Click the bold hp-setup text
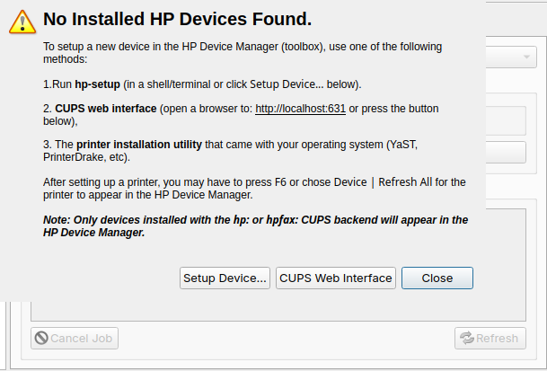547x371 pixels. pyautogui.click(x=98, y=84)
